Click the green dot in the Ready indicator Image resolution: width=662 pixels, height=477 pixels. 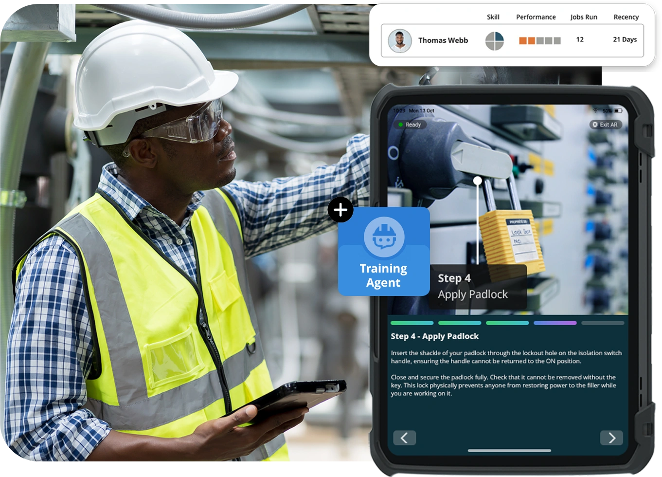pos(399,125)
